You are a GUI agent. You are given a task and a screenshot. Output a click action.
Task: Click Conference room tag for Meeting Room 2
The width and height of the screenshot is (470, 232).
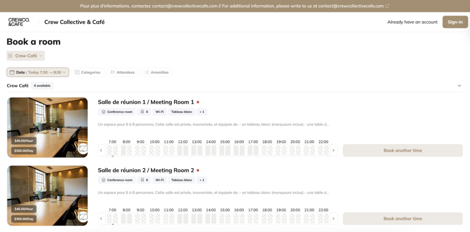[x=117, y=180]
